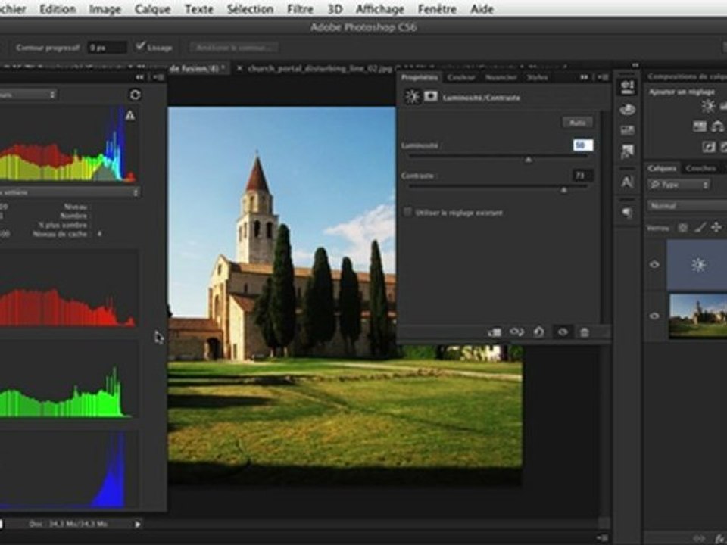The image size is (727, 545).
Task: Reset adjustment defaults icon in Properties footer
Action: coord(538,332)
